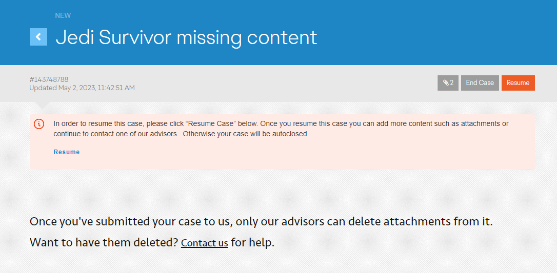Click the red info icon in the notice

(x=39, y=124)
